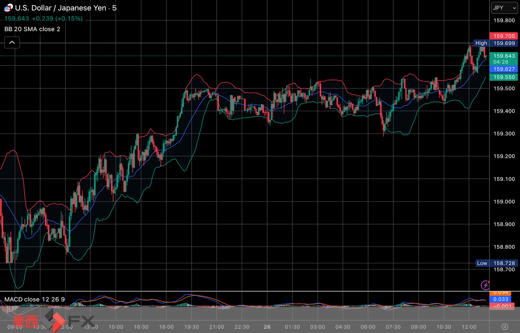This screenshot has width=520, height=333.
Task: Click the blue basis 159.627 price label
Action: tap(504, 69)
